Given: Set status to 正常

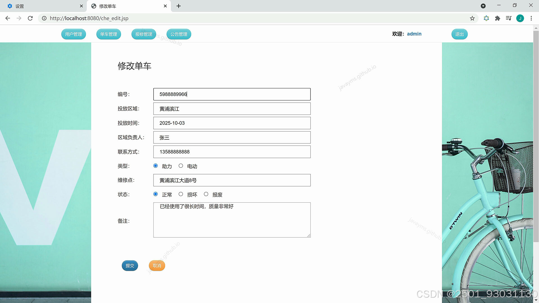Looking at the screenshot, I should (x=156, y=194).
